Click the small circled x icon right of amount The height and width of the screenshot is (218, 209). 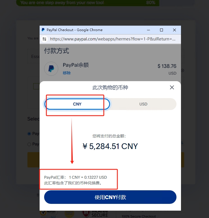click(183, 70)
